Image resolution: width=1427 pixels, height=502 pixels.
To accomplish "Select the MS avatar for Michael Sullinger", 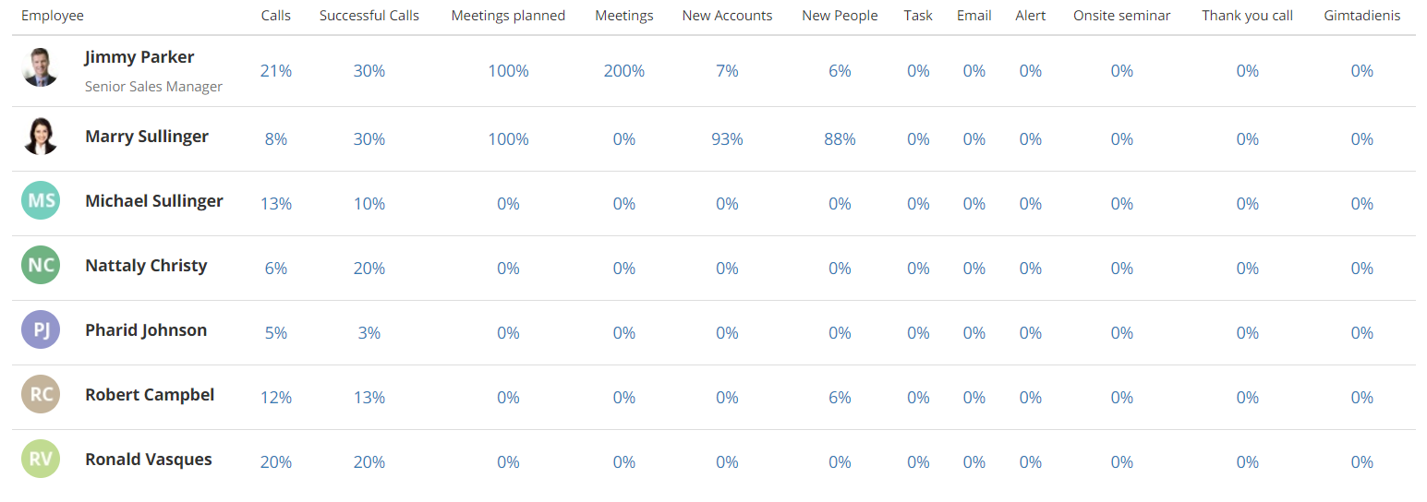I will pyautogui.click(x=41, y=200).
